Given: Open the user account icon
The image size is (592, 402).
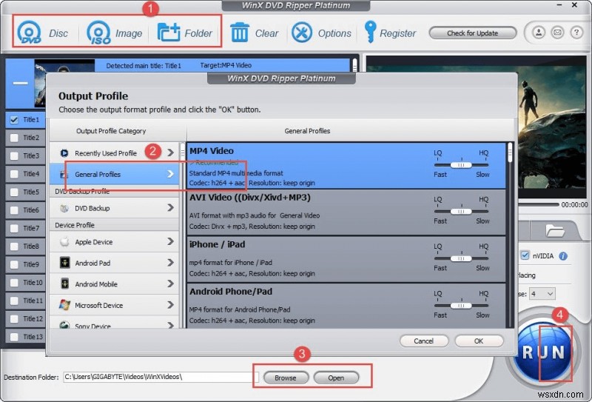Looking at the screenshot, I should pos(539,33).
